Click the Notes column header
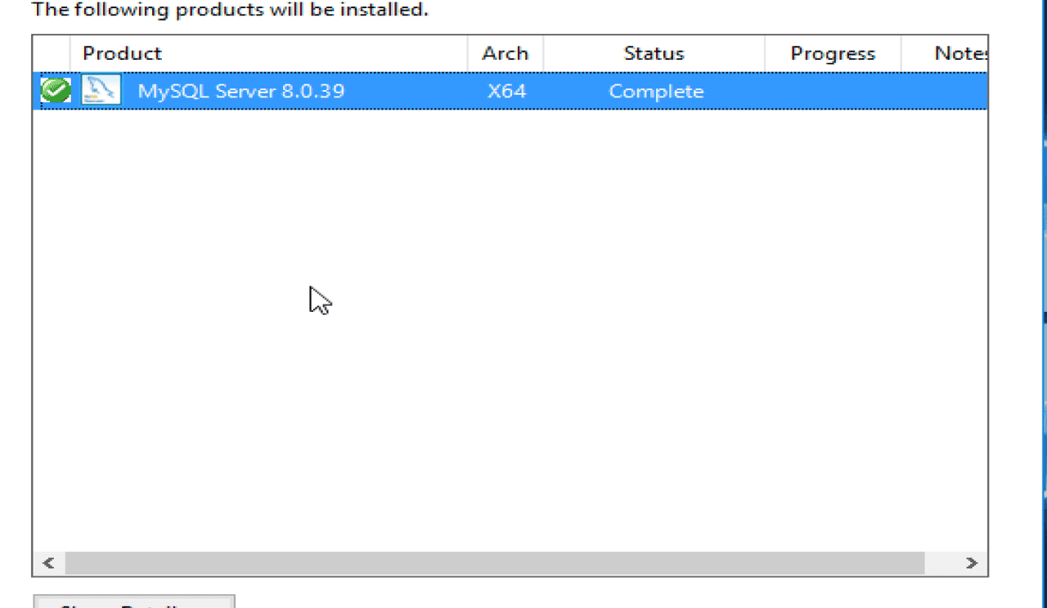This screenshot has width=1047, height=608. point(959,54)
